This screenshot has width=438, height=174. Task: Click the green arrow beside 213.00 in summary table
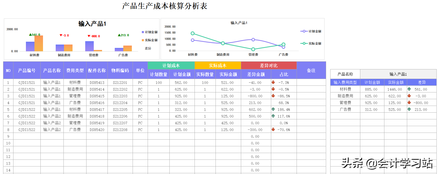pyautogui.click(x=409, y=109)
